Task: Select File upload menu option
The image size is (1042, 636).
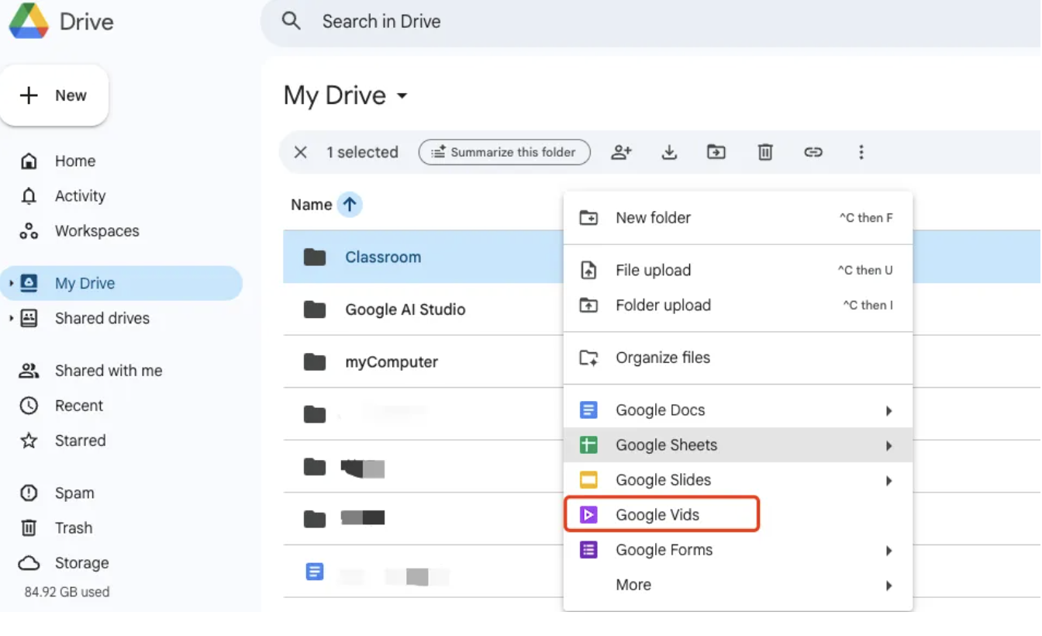Action: coord(653,271)
